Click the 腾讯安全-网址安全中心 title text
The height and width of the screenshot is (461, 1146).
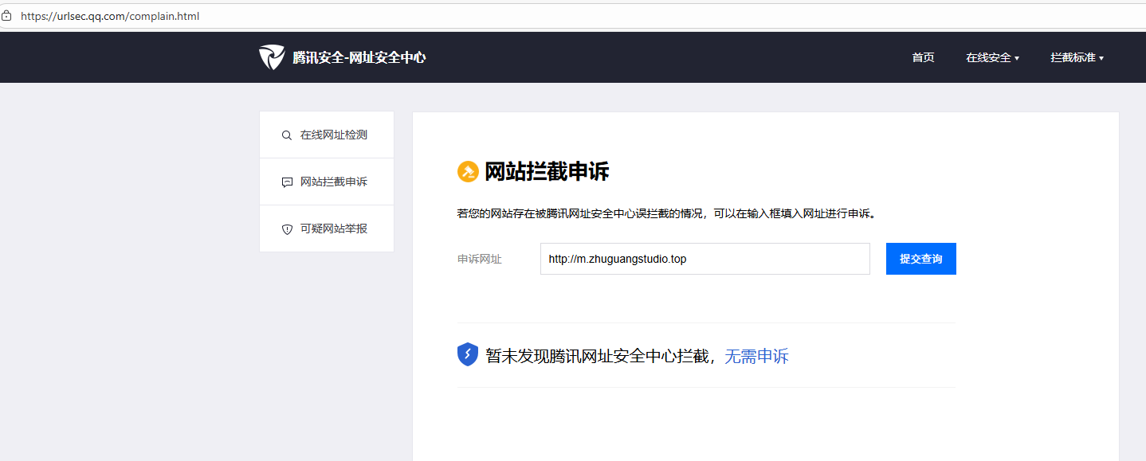[x=359, y=57]
